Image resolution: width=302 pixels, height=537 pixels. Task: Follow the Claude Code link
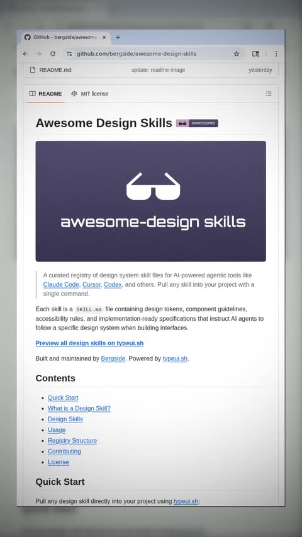62,285
